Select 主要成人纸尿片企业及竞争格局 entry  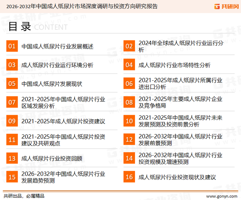point(181,102)
